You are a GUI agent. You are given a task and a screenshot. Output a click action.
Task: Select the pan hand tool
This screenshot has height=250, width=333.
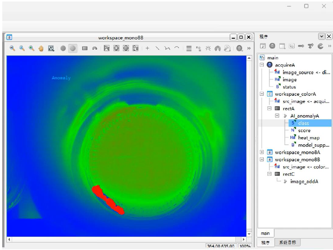click(41, 48)
